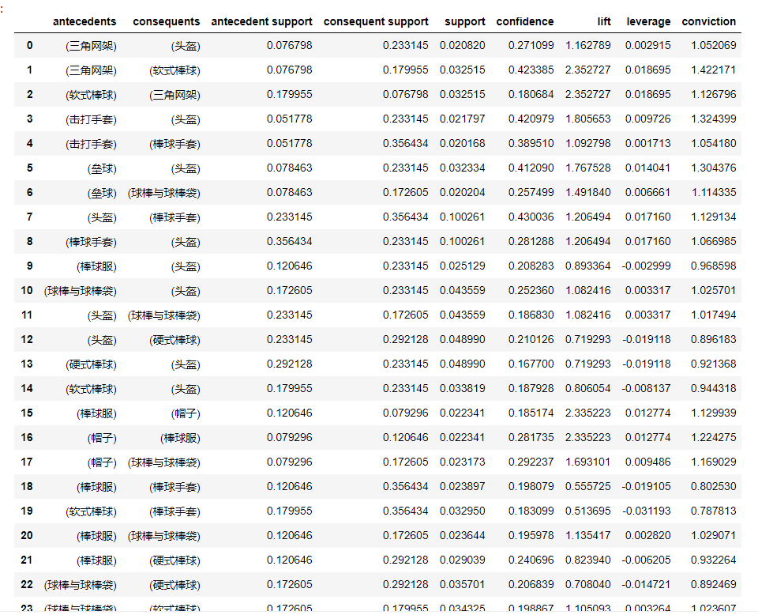Click the confidence value 0.167700
This screenshot has height=615, width=758.
pyautogui.click(x=531, y=364)
